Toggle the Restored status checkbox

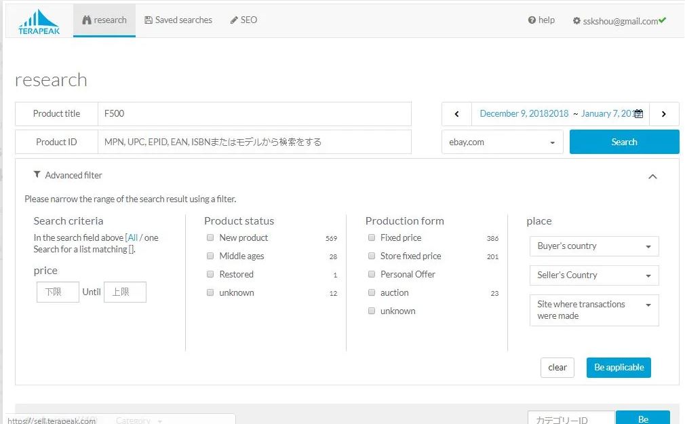pyautogui.click(x=210, y=274)
